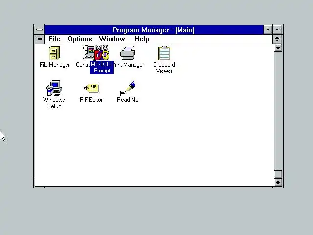This screenshot has height=235, width=313.
Task: Click the vertical scrollbar thumb
Action: [278, 174]
